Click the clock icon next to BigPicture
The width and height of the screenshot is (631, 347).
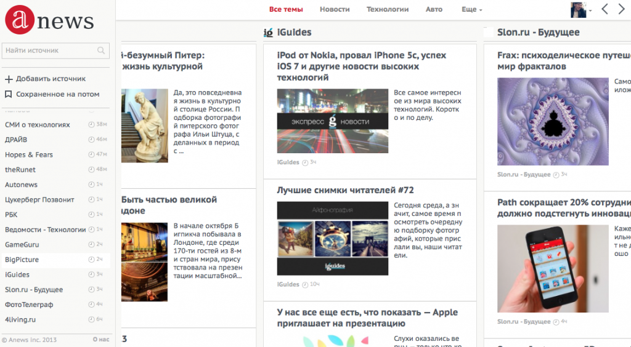[91, 260]
